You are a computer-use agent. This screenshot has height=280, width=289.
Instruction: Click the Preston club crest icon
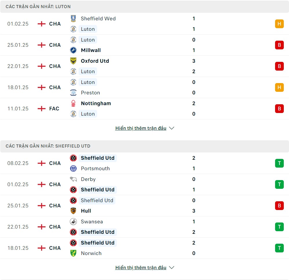click(73, 93)
